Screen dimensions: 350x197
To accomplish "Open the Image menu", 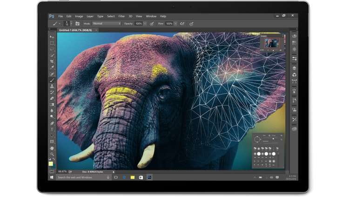I will click(x=79, y=16).
